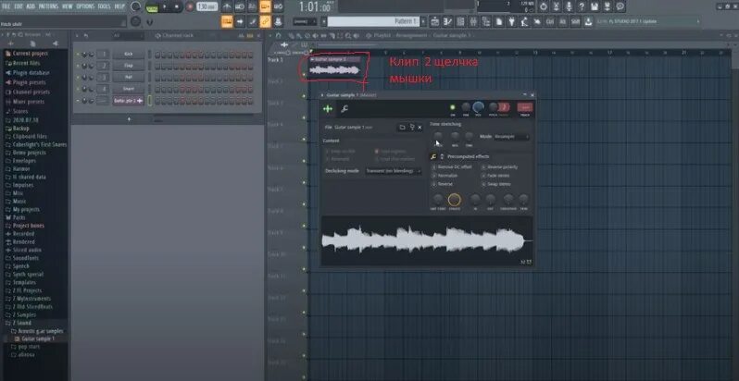Click the plus button below channel rack
Image resolution: width=739 pixels, height=381 pixels.
[129, 119]
